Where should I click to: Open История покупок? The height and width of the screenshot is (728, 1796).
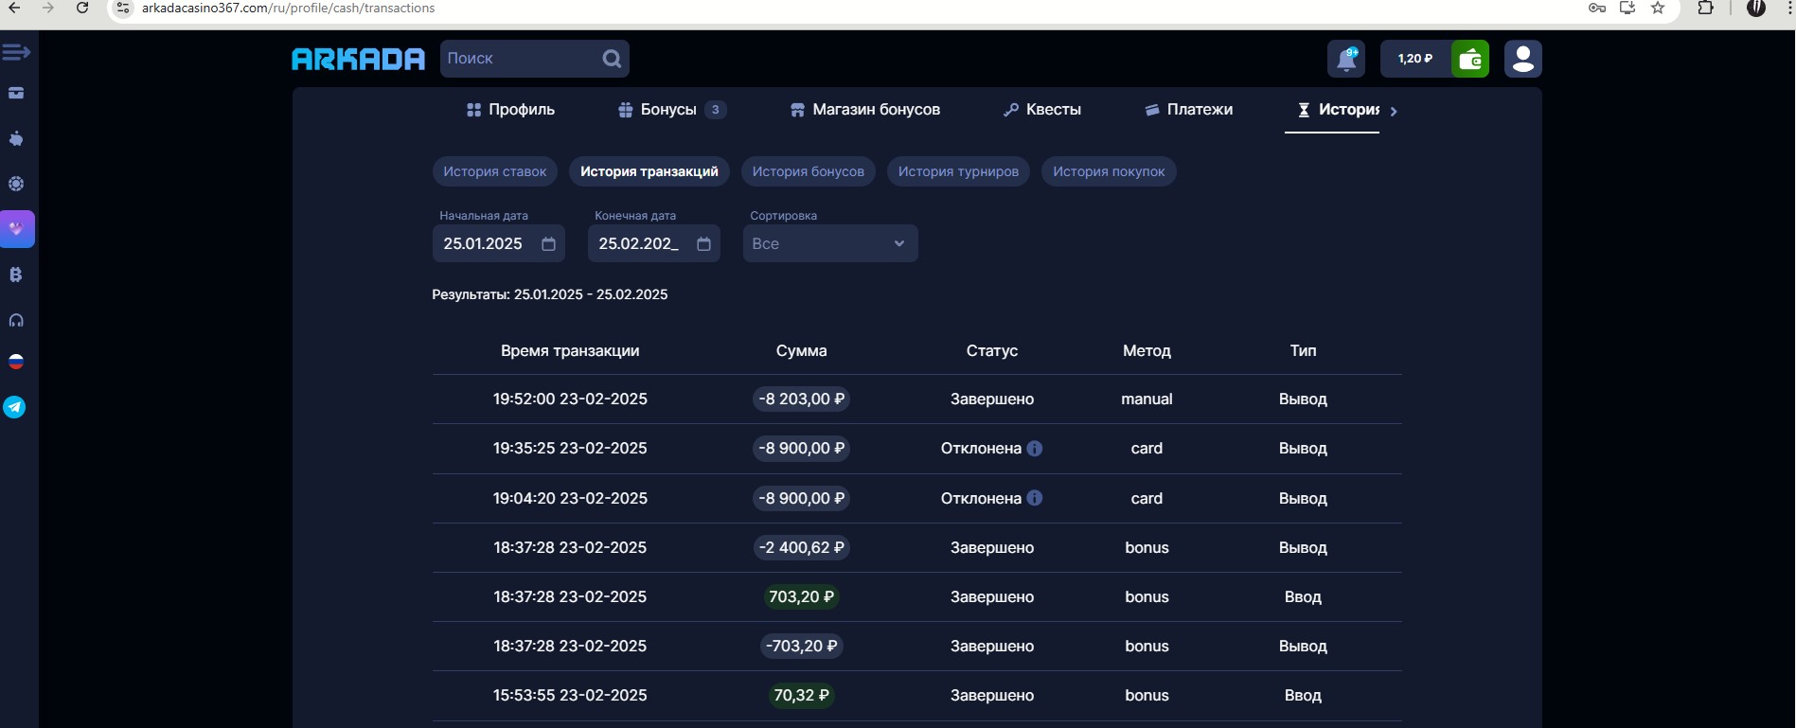click(x=1109, y=171)
